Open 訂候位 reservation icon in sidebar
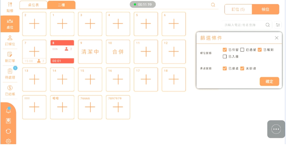287x156 pixels. click(10, 40)
